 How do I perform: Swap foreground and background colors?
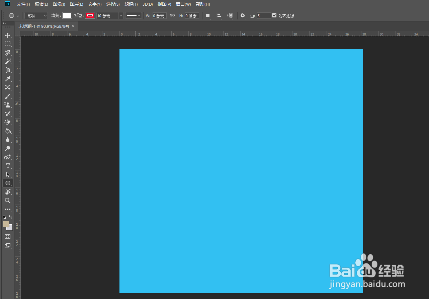(x=10, y=217)
